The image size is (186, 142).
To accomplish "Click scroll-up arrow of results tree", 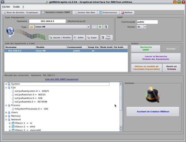I will (x=121, y=84).
